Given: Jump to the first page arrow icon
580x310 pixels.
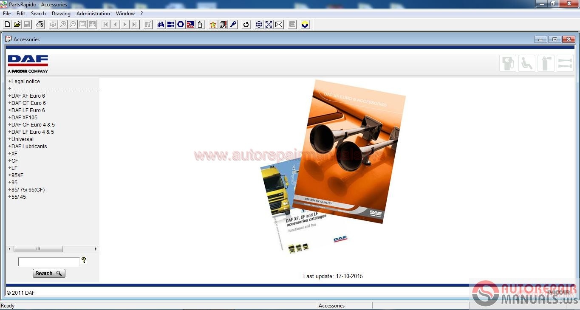Looking at the screenshot, I should point(105,25).
